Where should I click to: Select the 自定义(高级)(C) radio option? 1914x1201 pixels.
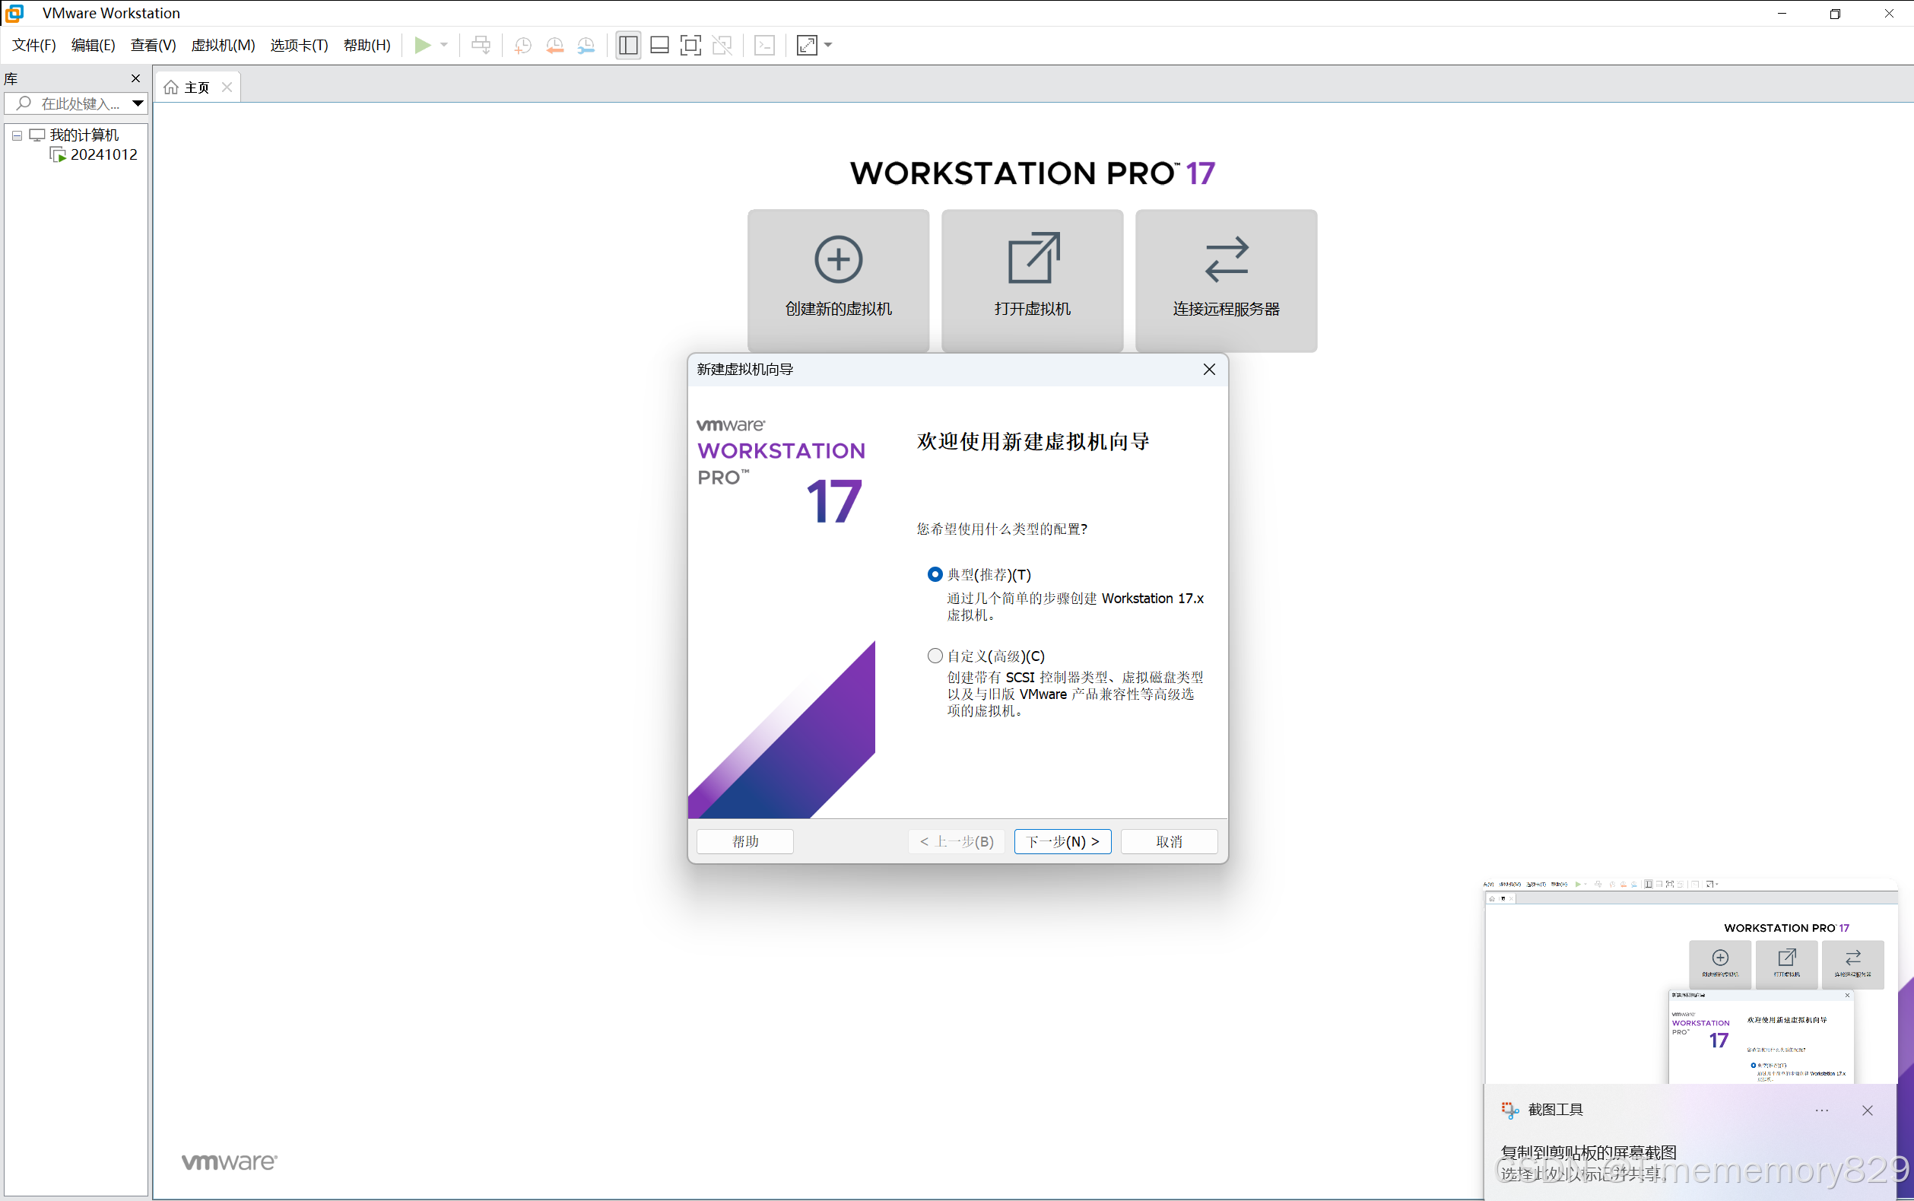point(935,656)
